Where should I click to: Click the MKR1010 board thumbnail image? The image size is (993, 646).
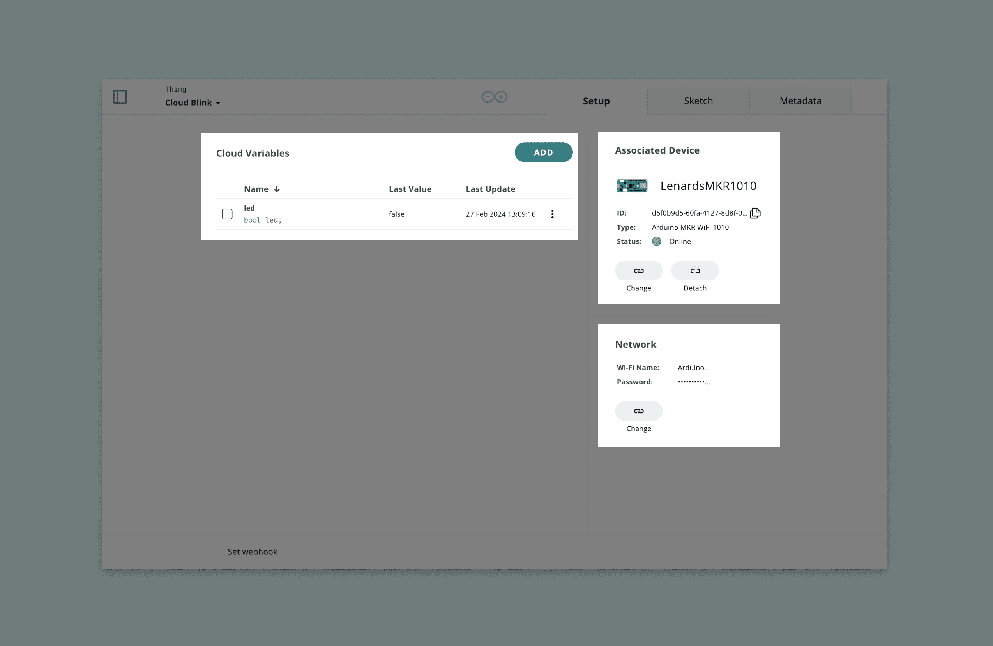[x=632, y=186]
